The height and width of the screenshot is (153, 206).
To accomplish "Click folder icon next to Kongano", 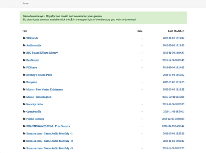I will pos(24,82).
